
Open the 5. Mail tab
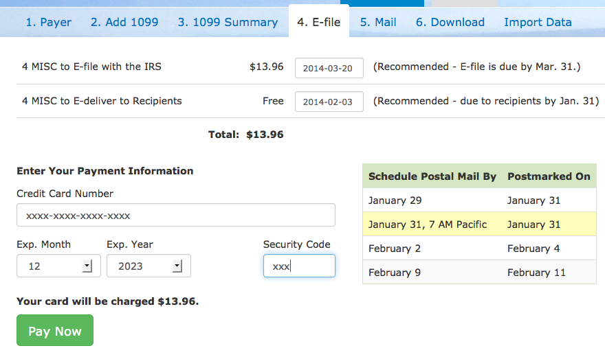[378, 22]
